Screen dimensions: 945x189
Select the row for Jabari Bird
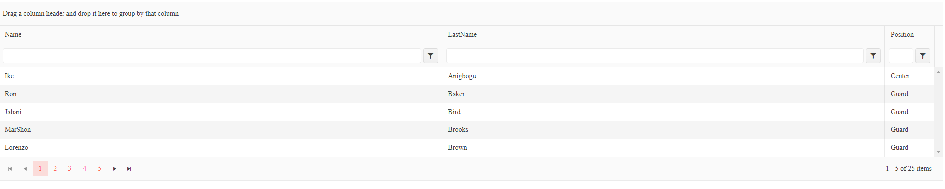pos(467,112)
